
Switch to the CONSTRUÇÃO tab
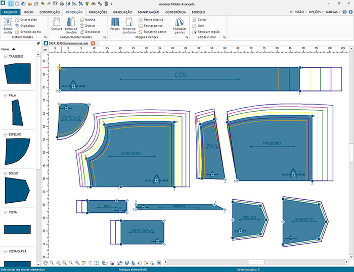(x=50, y=12)
